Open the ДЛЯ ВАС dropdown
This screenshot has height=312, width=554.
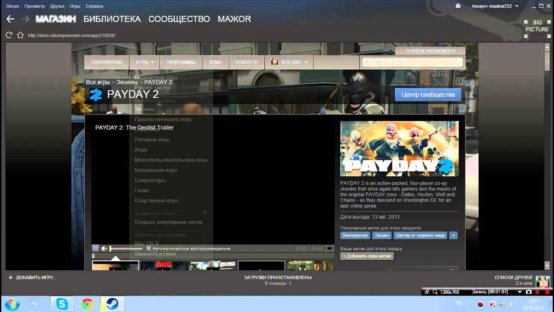pos(290,62)
